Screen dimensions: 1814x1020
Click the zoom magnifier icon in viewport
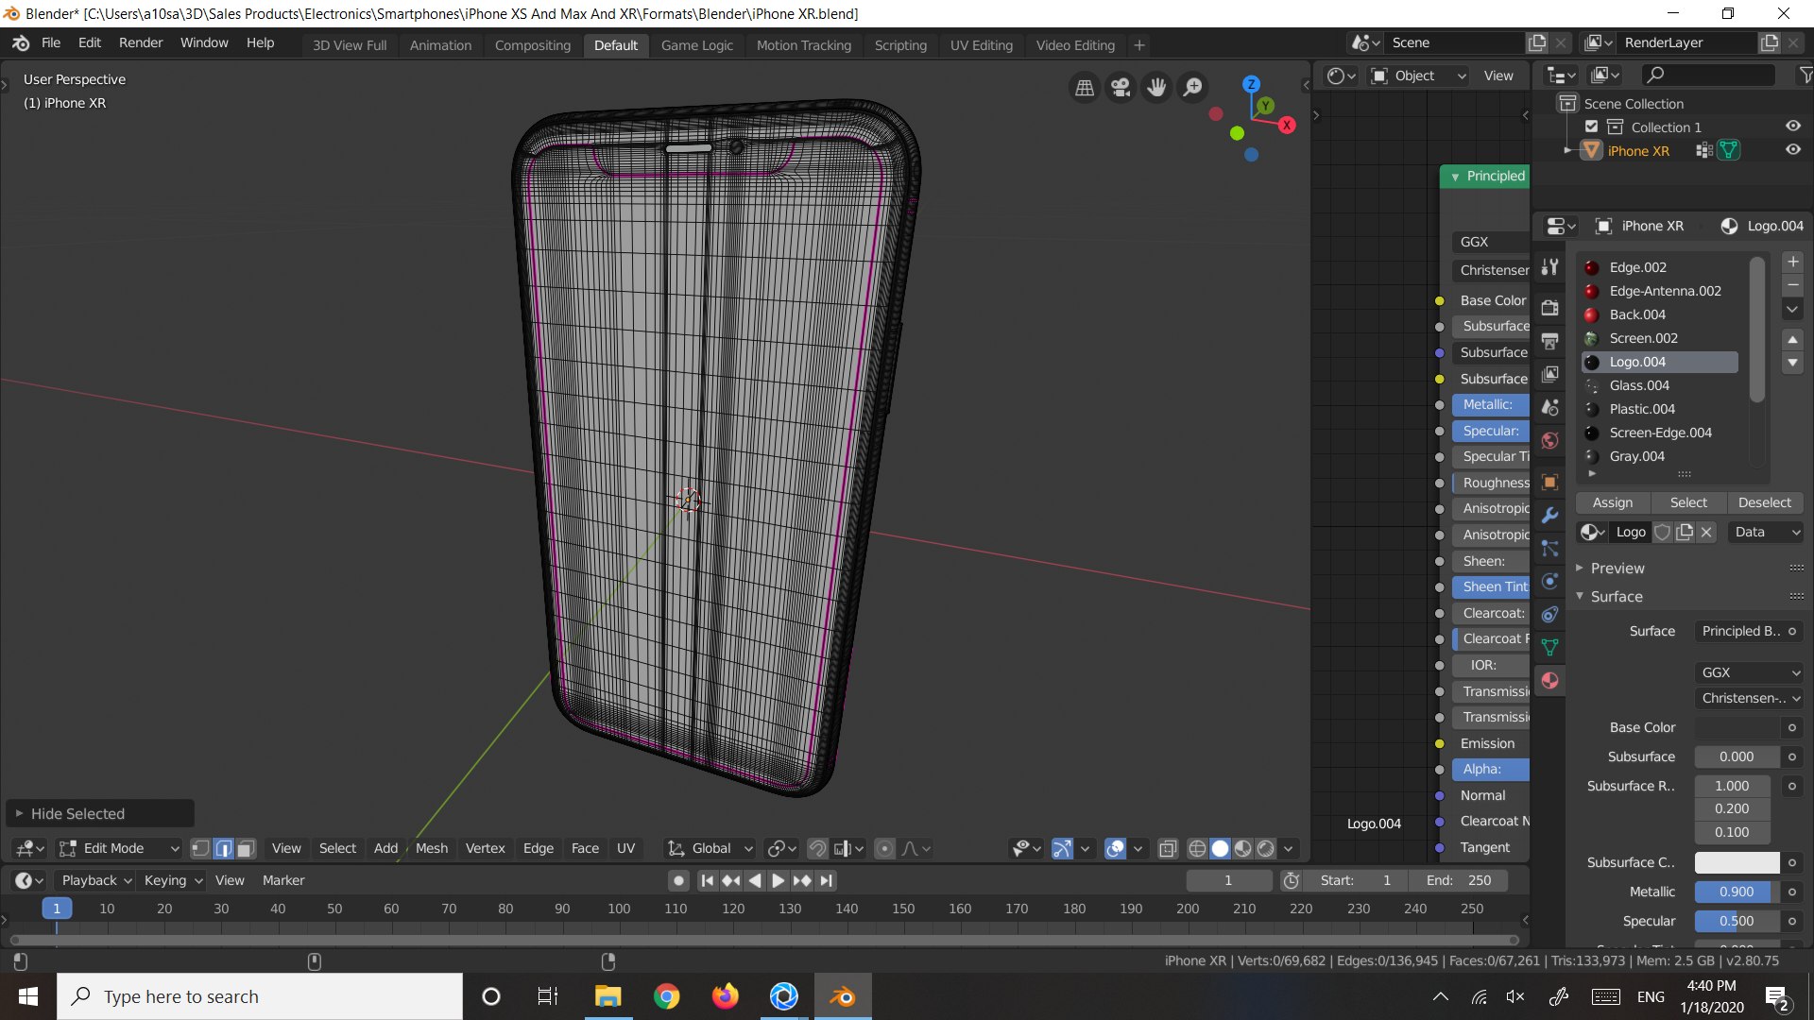1193,88
